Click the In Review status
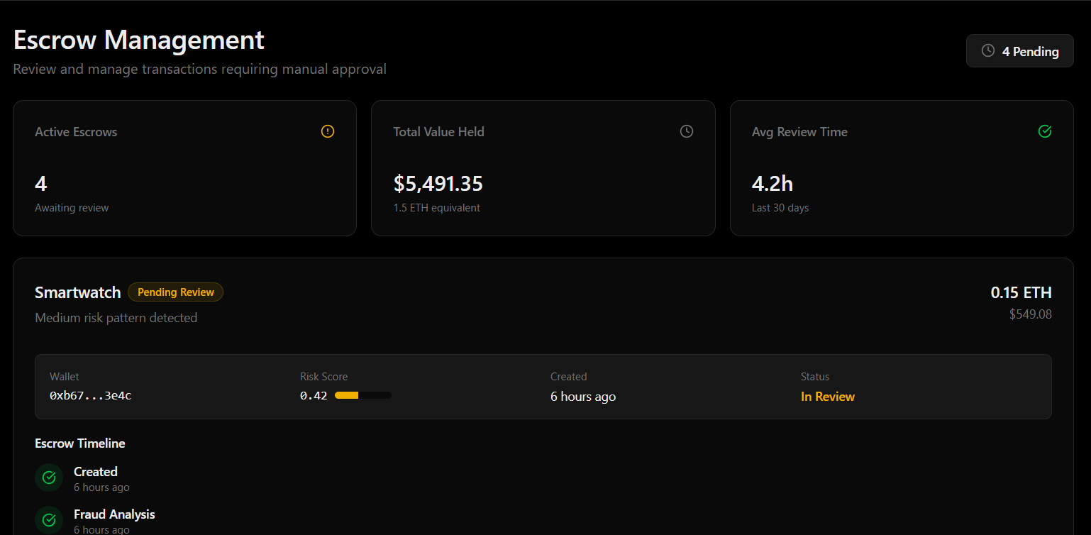 tap(828, 397)
